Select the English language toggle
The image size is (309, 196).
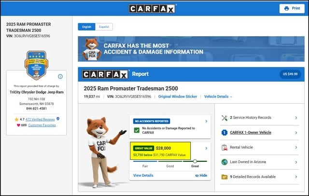pos(87,27)
